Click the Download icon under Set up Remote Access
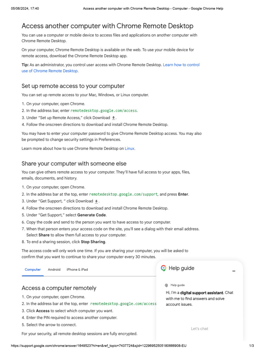The height and width of the screenshot is (354, 265). (114, 118)
